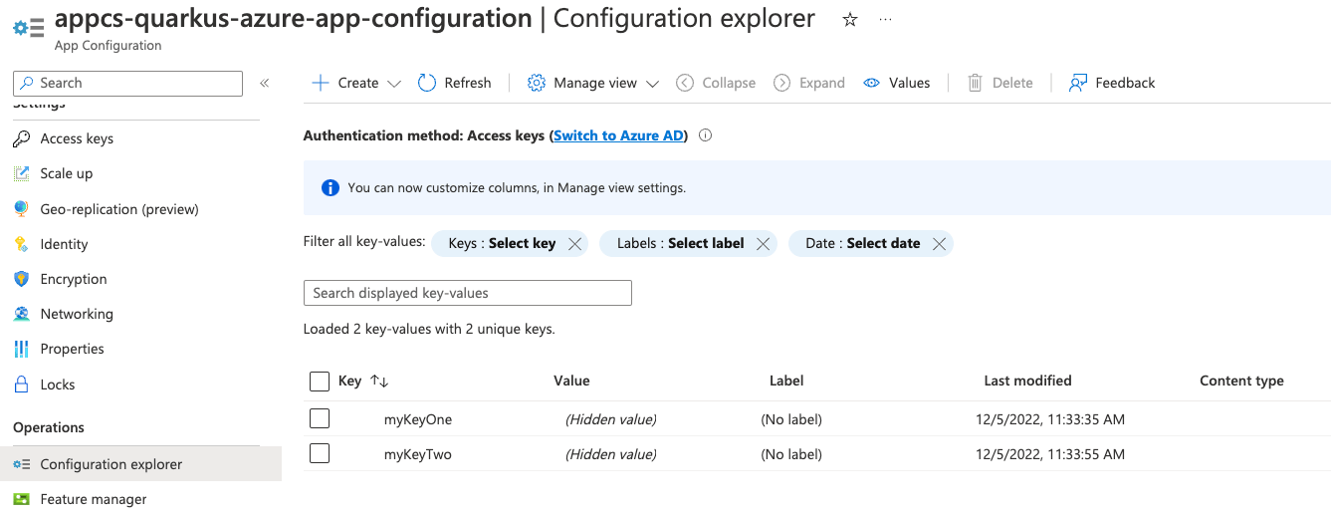Click the Manage view gear icon
Viewport: 1331px width, 515px height.
536,83
